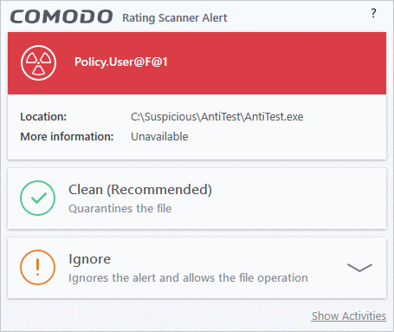Click the help question mark icon
394x332 pixels.
373,13
